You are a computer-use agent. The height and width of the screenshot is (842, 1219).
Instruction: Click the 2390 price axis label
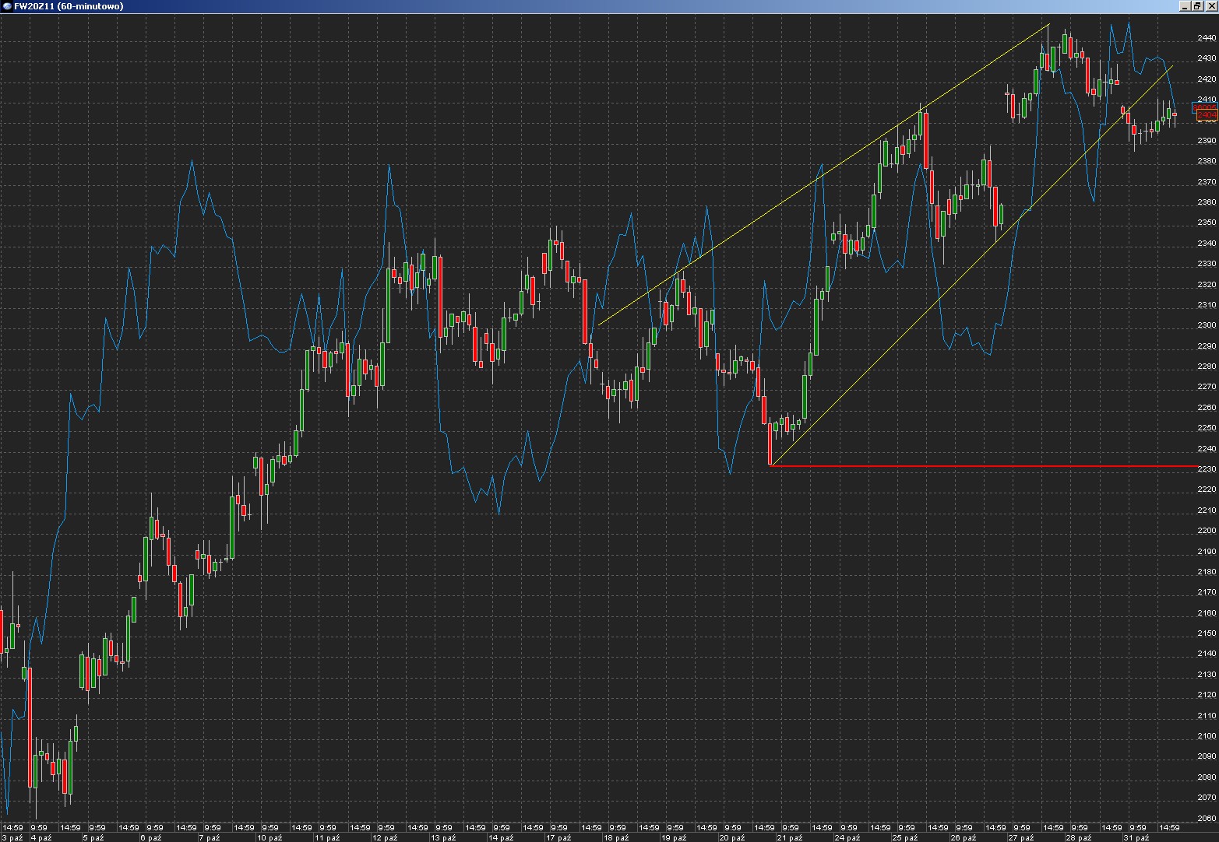click(x=1207, y=140)
